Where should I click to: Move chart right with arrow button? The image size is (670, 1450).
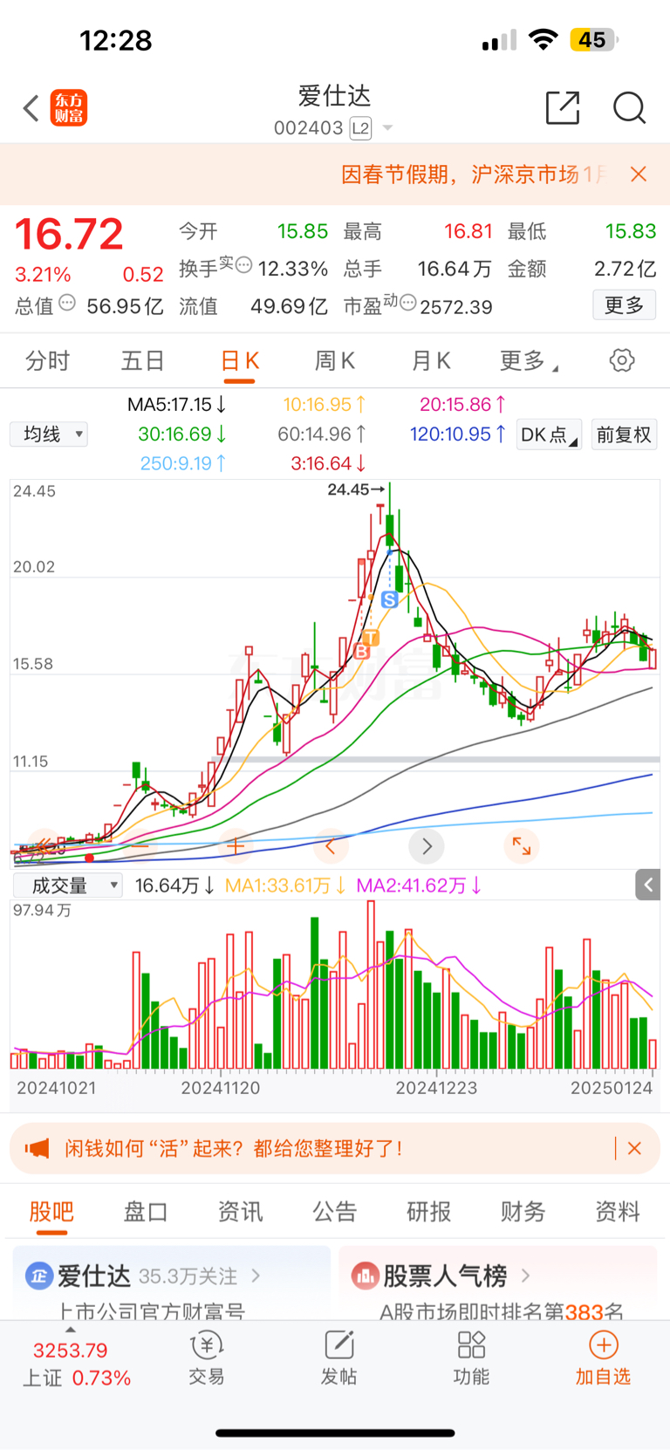(x=427, y=845)
